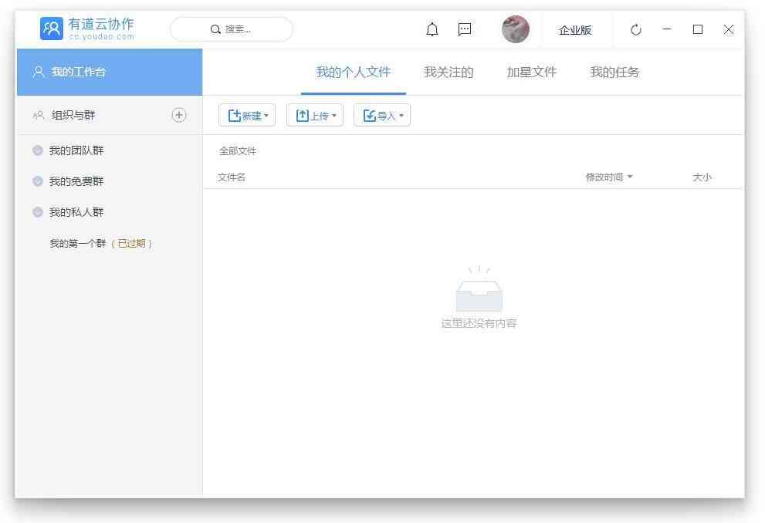
Task: Select the 我的私人群 group
Action: click(76, 212)
